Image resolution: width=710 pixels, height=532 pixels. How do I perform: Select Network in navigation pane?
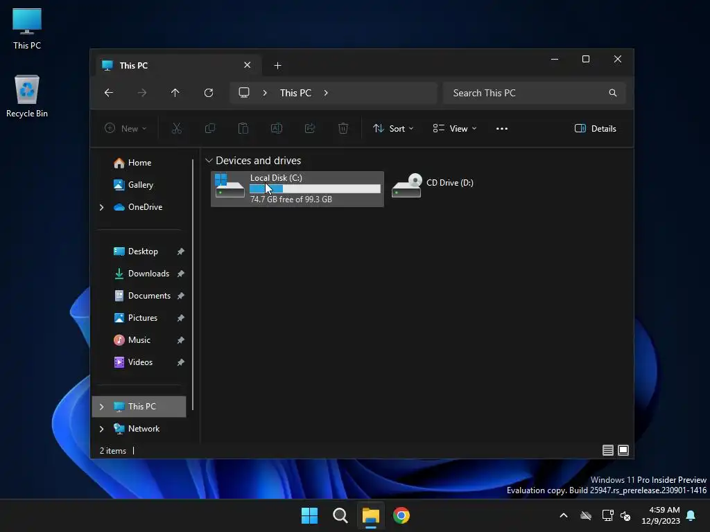[x=144, y=428]
